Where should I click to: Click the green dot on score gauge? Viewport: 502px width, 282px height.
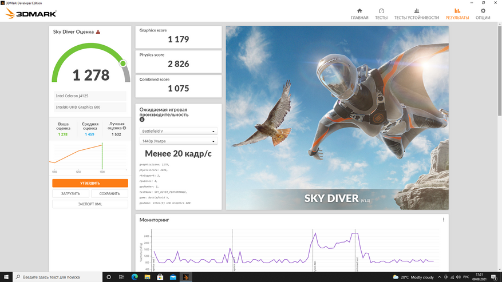[123, 63]
